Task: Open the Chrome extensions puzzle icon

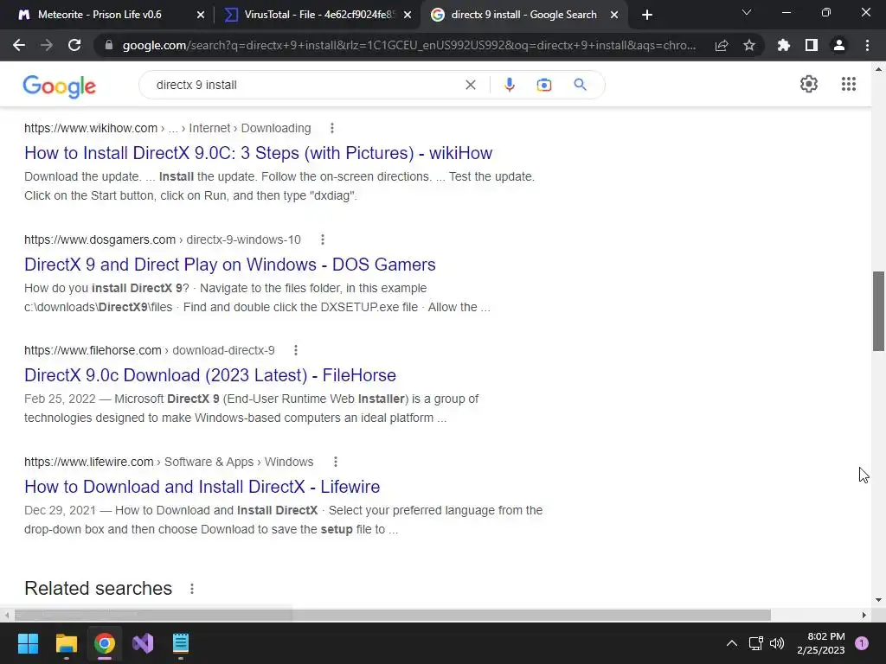Action: 784,45
